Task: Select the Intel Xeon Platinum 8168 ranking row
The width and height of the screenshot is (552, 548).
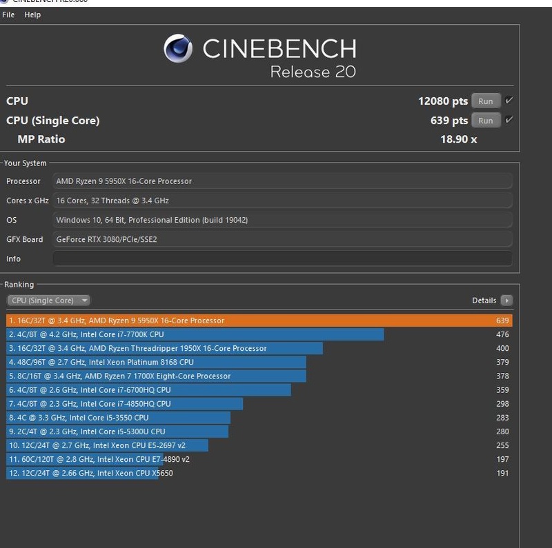Action: click(x=259, y=363)
